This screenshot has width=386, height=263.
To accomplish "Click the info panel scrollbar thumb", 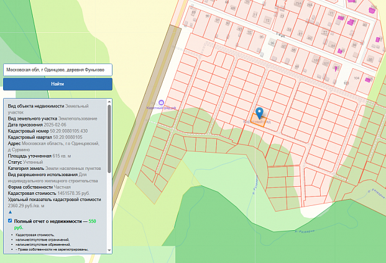I will click(109, 139).
